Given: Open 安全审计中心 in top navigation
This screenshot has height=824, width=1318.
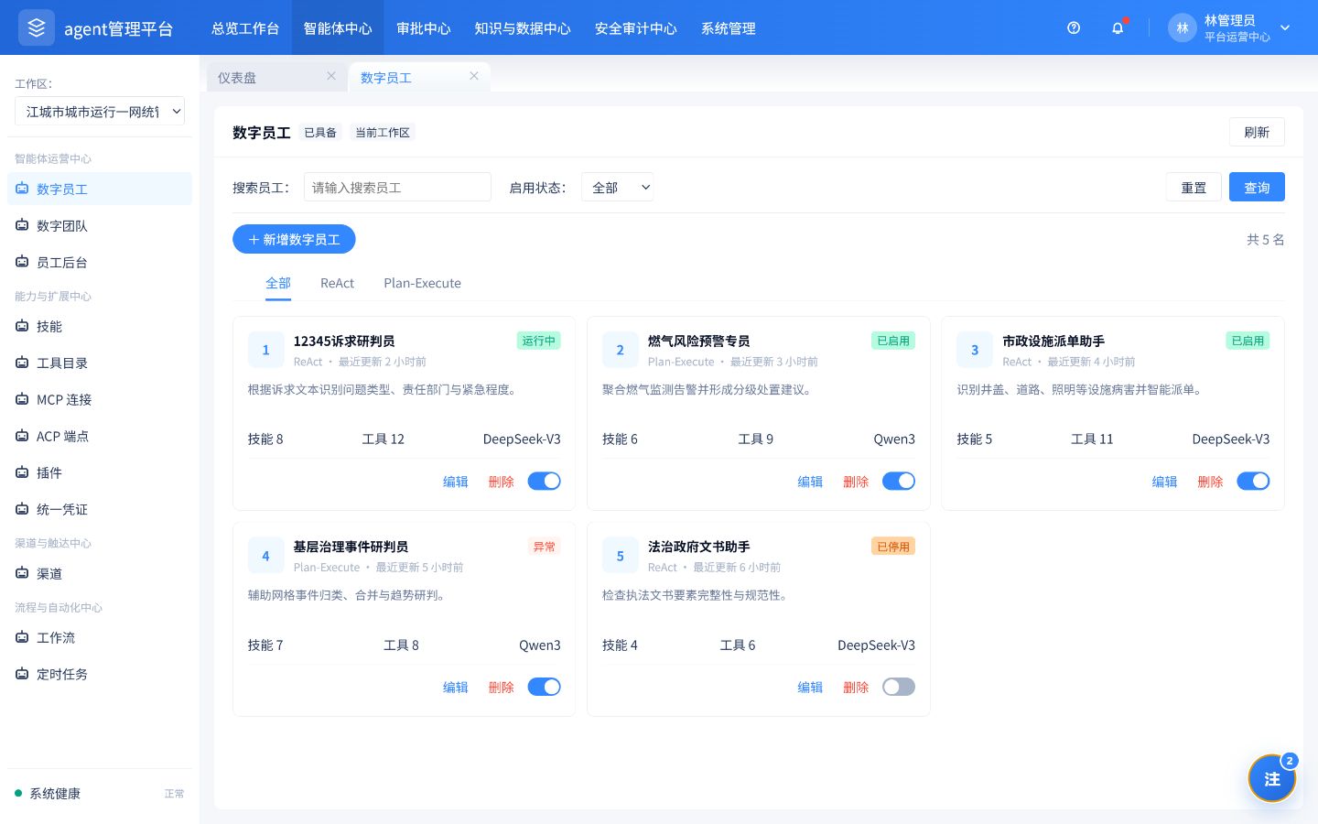Looking at the screenshot, I should click(636, 28).
